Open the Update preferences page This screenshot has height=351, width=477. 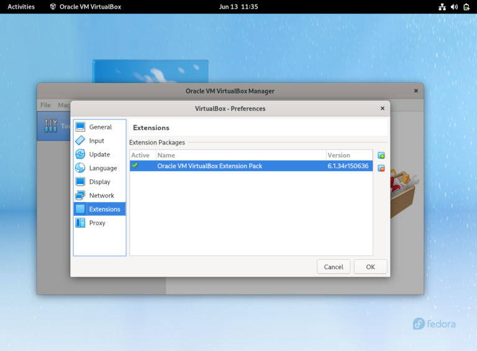tap(100, 154)
